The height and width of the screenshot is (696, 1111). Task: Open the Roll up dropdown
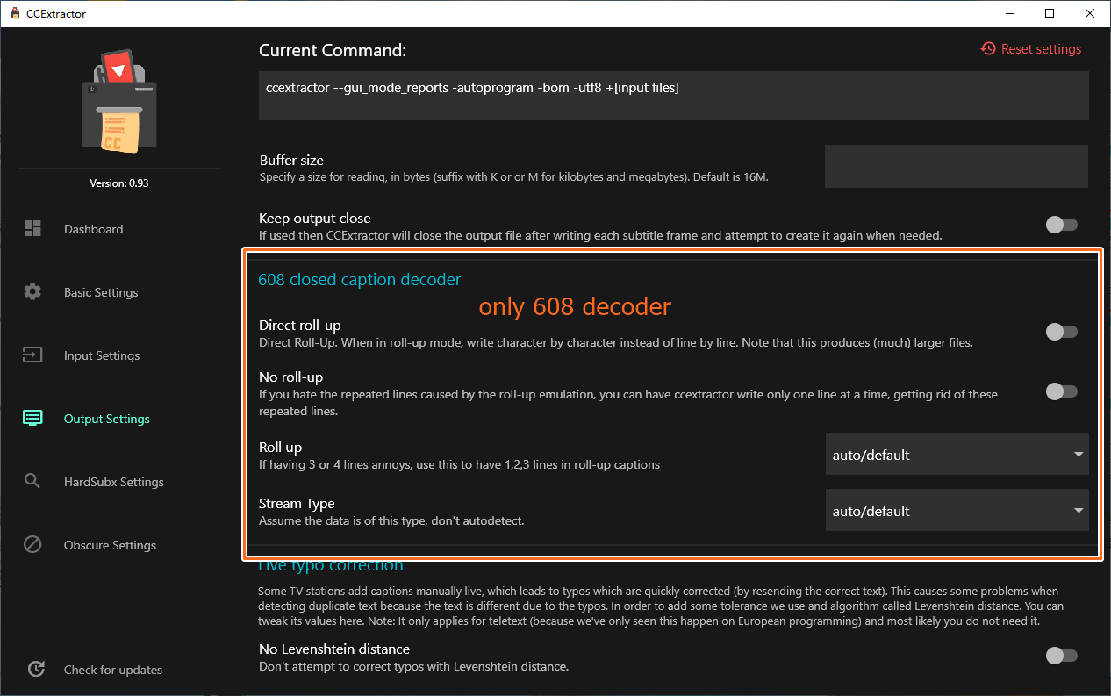tap(957, 455)
